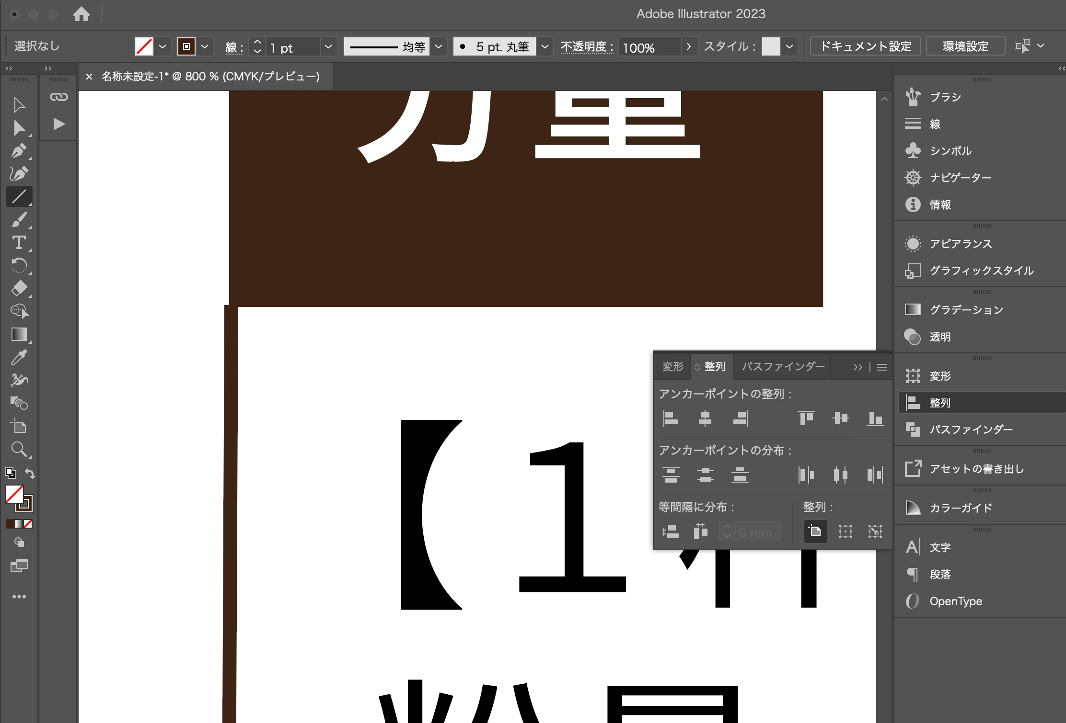The height and width of the screenshot is (723, 1066).
Task: Toggle align to artboard option
Action: (x=815, y=531)
